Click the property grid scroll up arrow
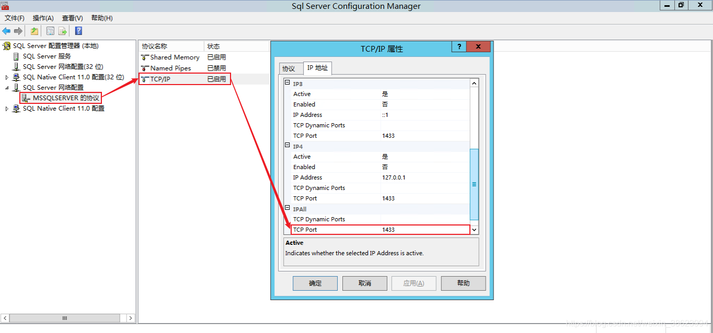Screen dimensions: 713x333 pos(474,84)
